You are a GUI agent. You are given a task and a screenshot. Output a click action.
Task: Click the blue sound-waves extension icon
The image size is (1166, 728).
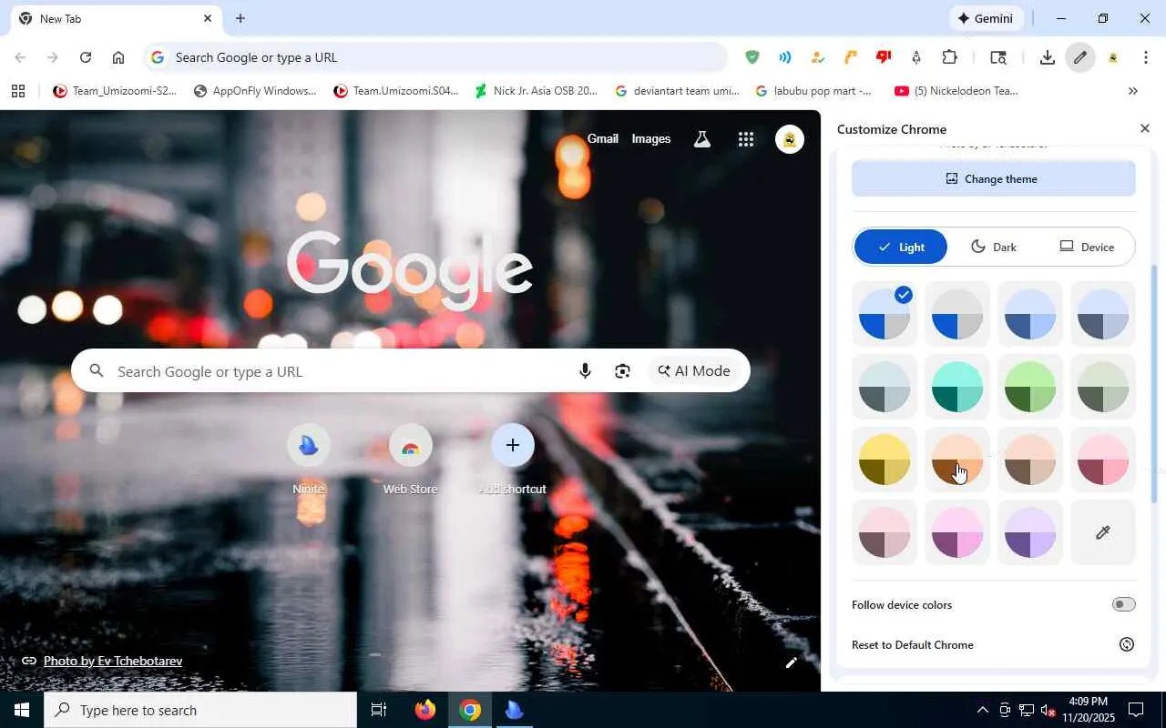click(x=784, y=57)
